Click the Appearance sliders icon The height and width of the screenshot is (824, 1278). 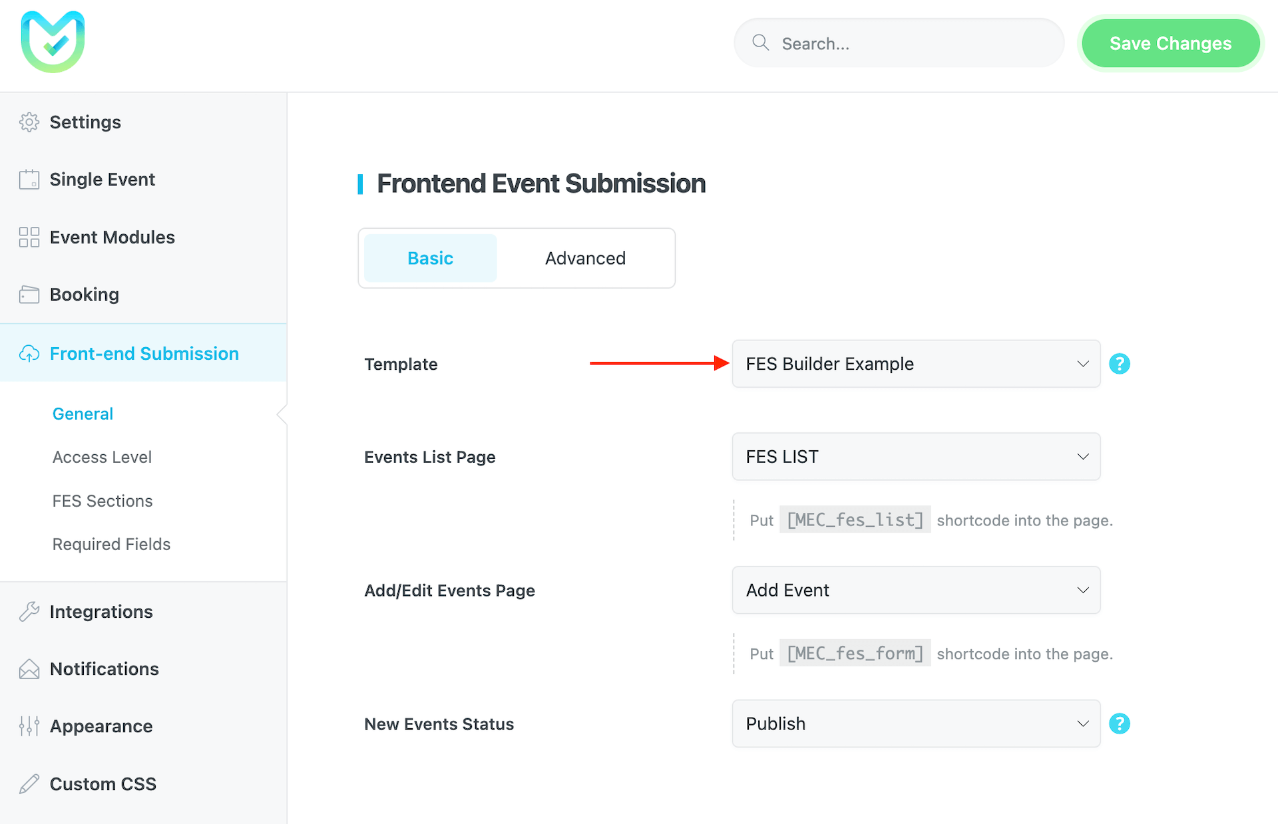29,726
